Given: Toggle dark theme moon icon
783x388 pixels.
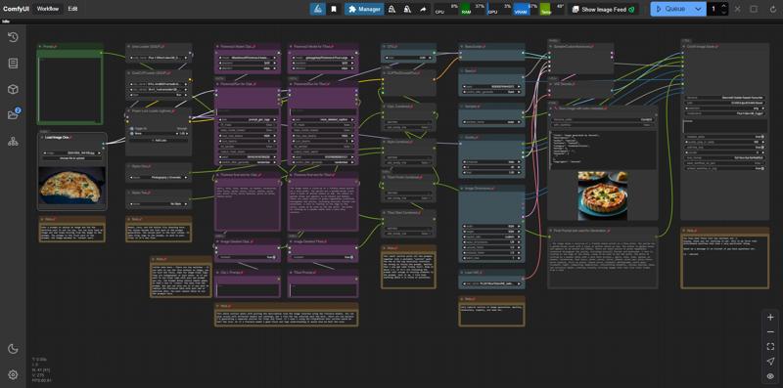Looking at the screenshot, I should coord(13,349).
